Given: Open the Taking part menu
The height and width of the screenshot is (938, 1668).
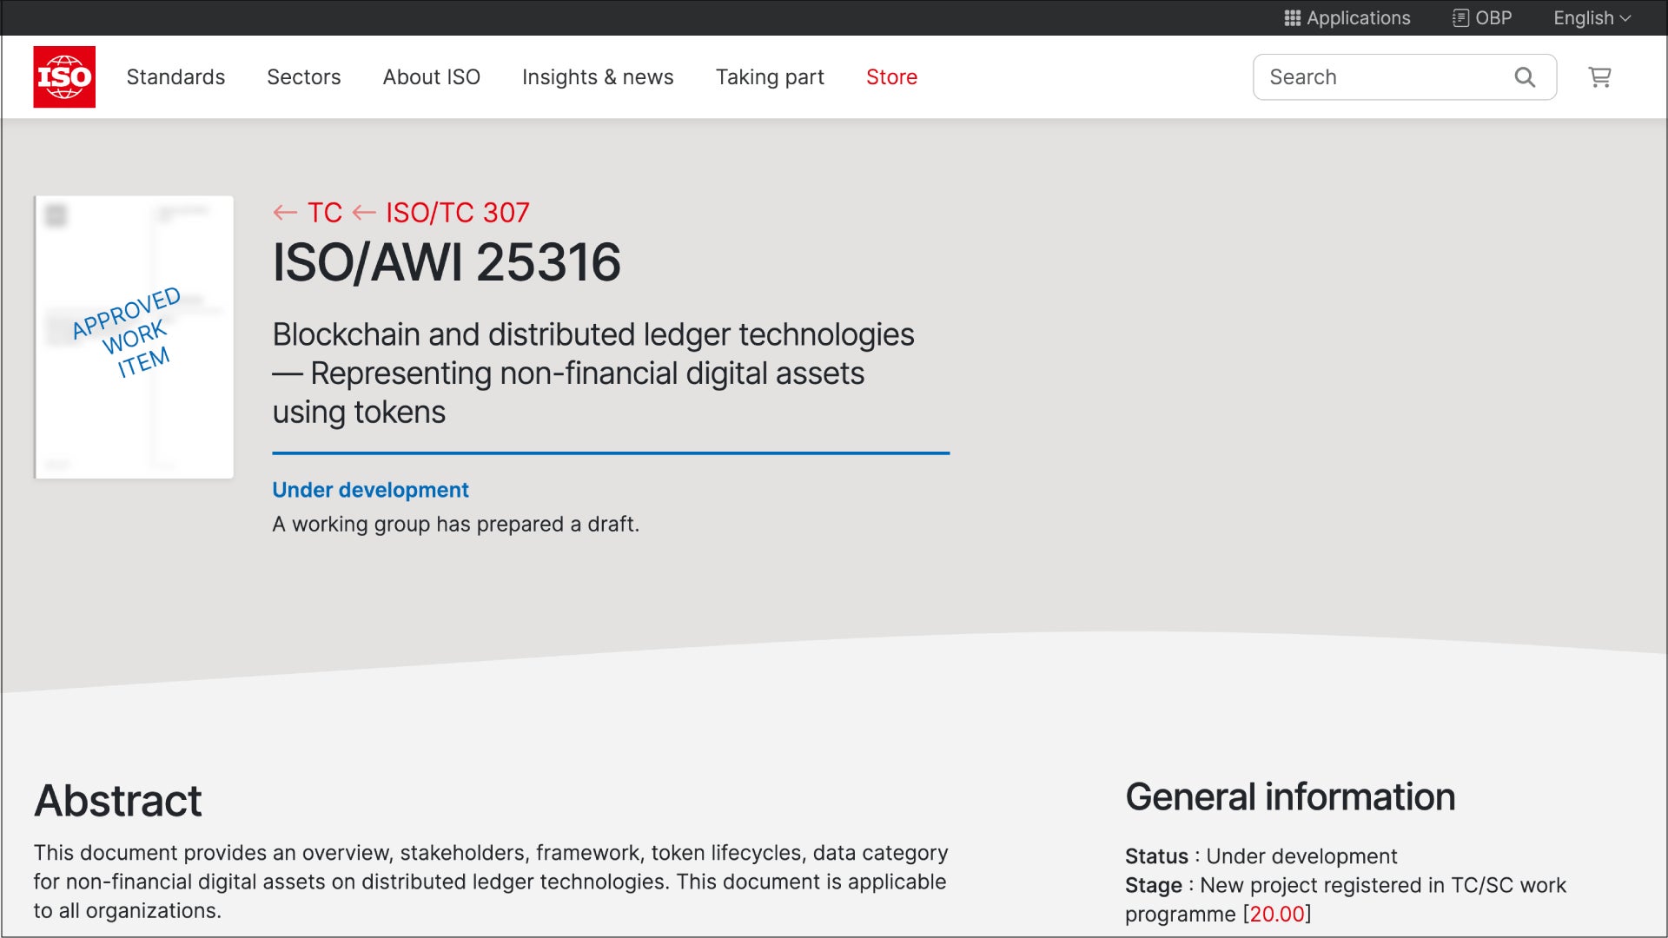Looking at the screenshot, I should [770, 77].
